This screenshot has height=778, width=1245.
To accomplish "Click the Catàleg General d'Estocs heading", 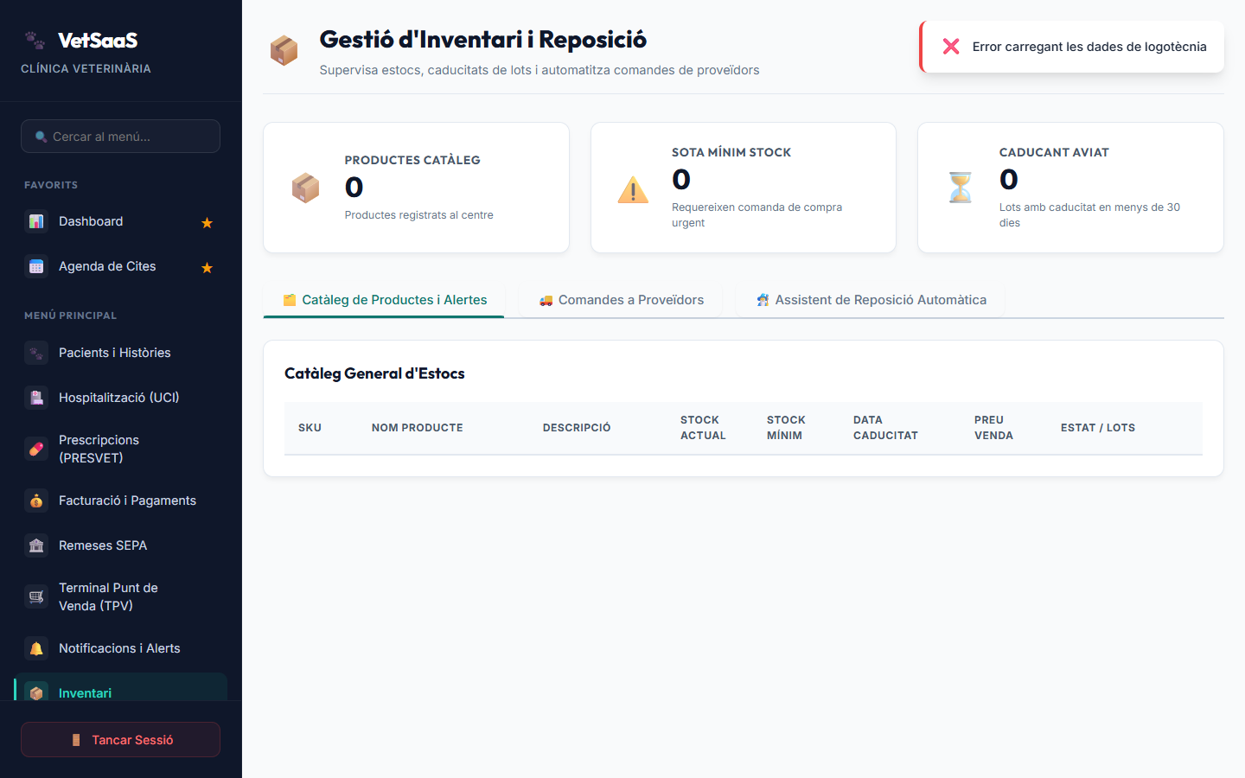I will tap(374, 373).
